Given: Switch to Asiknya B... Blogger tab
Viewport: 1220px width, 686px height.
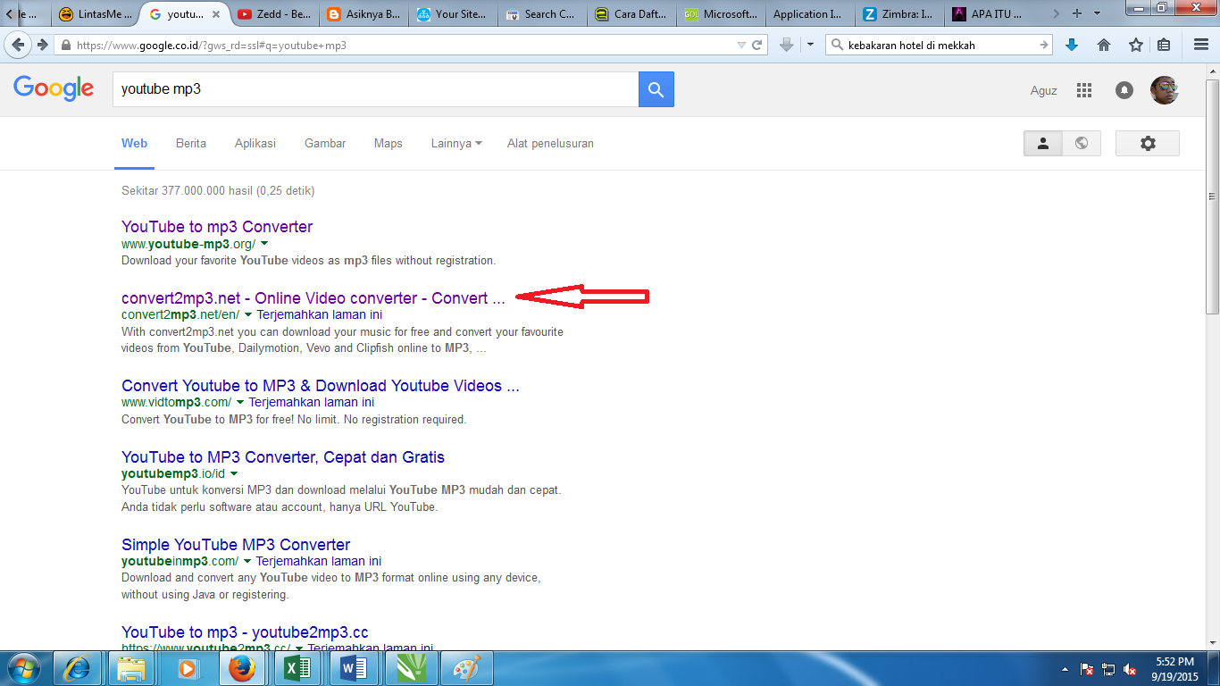Looking at the screenshot, I should (364, 13).
